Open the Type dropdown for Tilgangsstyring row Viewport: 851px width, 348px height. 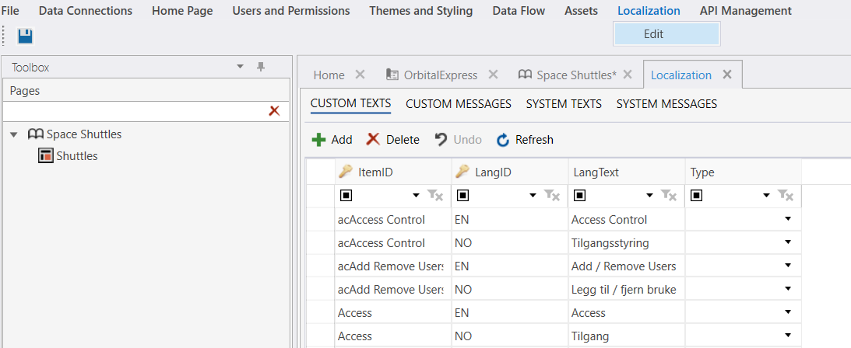point(788,242)
